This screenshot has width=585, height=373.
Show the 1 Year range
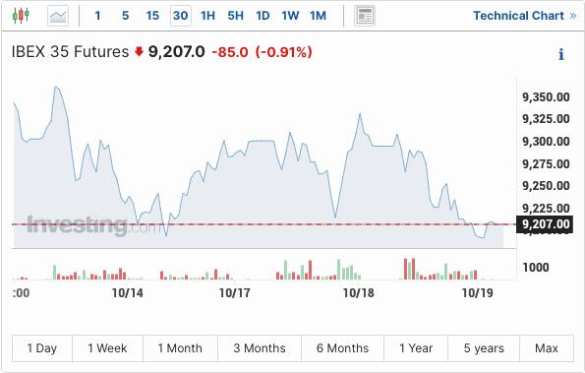click(x=416, y=348)
